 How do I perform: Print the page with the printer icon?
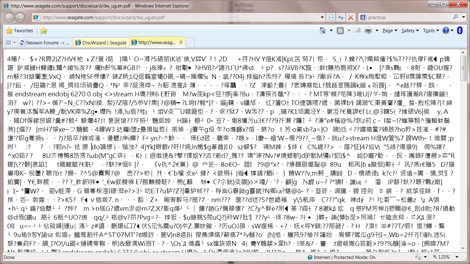tap(368, 30)
